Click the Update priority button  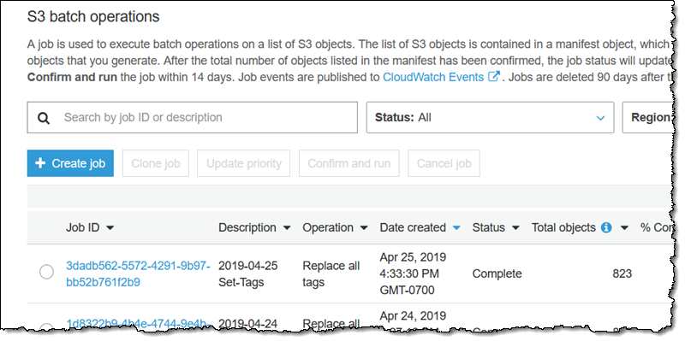pyautogui.click(x=243, y=163)
